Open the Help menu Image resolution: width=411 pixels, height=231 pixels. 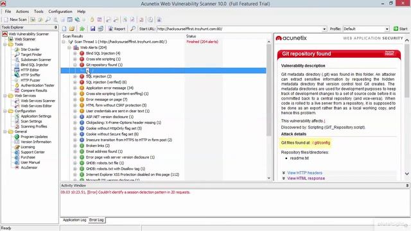tap(81, 12)
